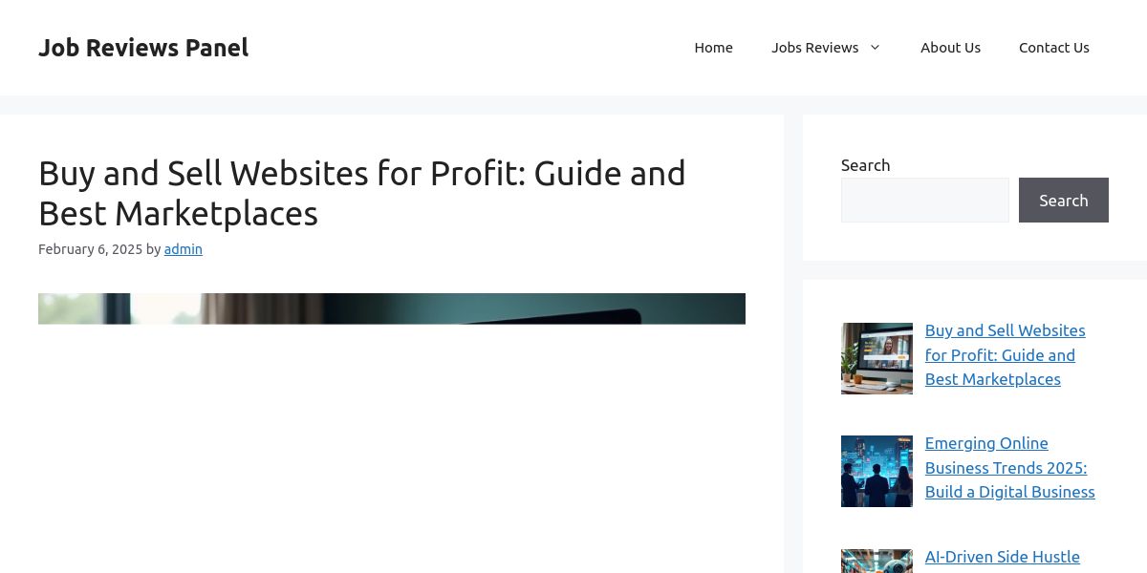This screenshot has height=573, width=1147.
Task: Click the word 'by' before admin
Action: click(x=153, y=249)
